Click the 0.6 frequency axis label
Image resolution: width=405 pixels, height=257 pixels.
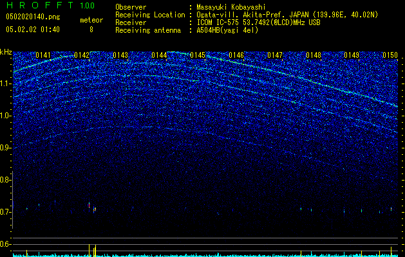pos(6,244)
